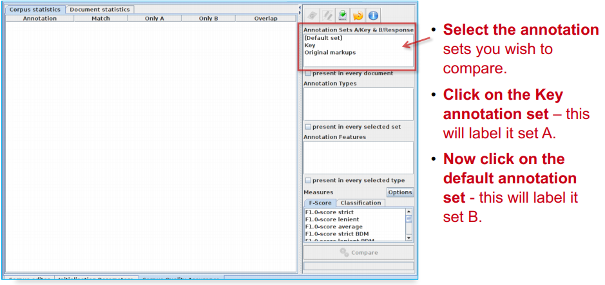Toggle 'present in every document' checkbox

point(308,73)
